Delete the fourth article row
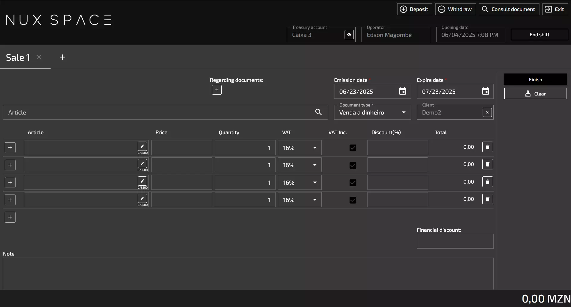571x307 pixels. [487, 199]
